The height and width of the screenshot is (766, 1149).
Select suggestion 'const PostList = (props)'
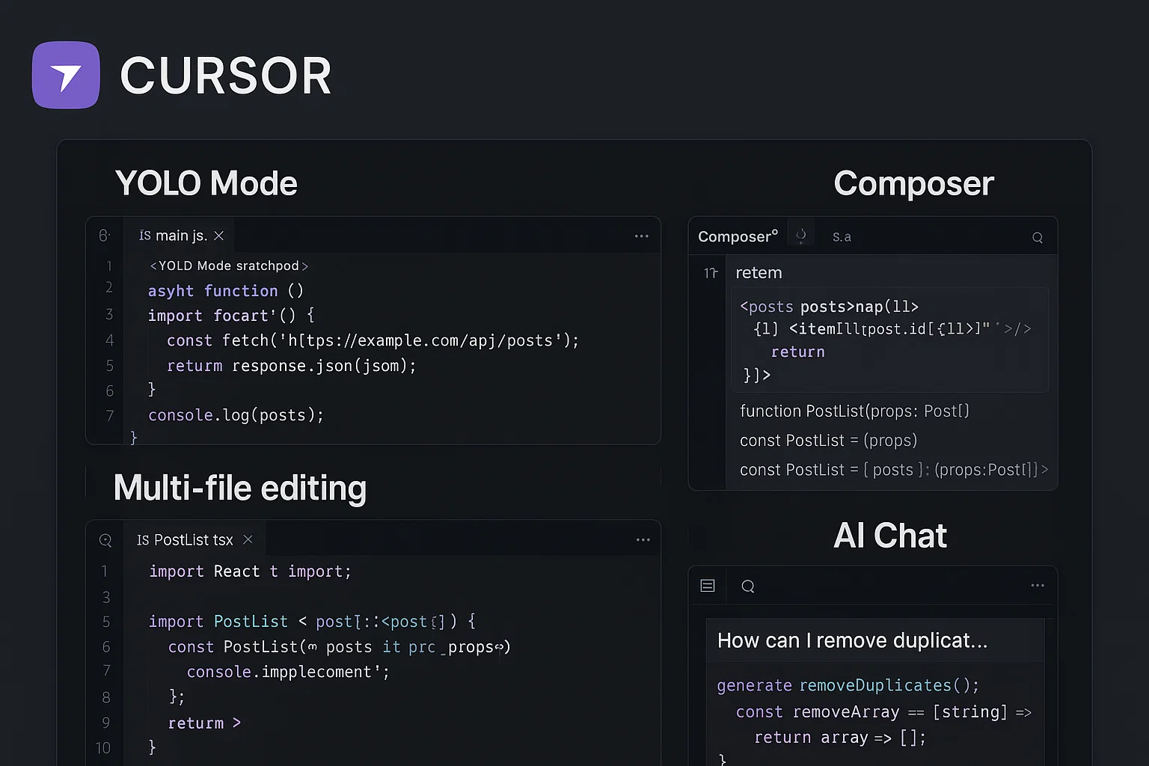pyautogui.click(x=828, y=441)
